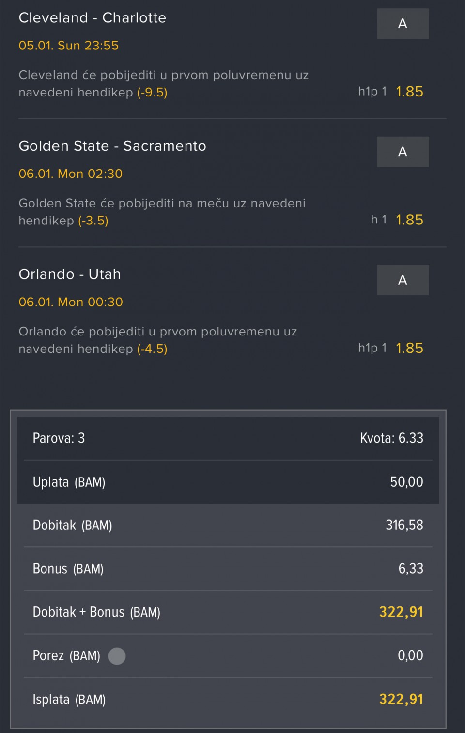Viewport: 465px width, 733px height.
Task: Toggle the Porez (BAM) switch
Action: point(117,656)
